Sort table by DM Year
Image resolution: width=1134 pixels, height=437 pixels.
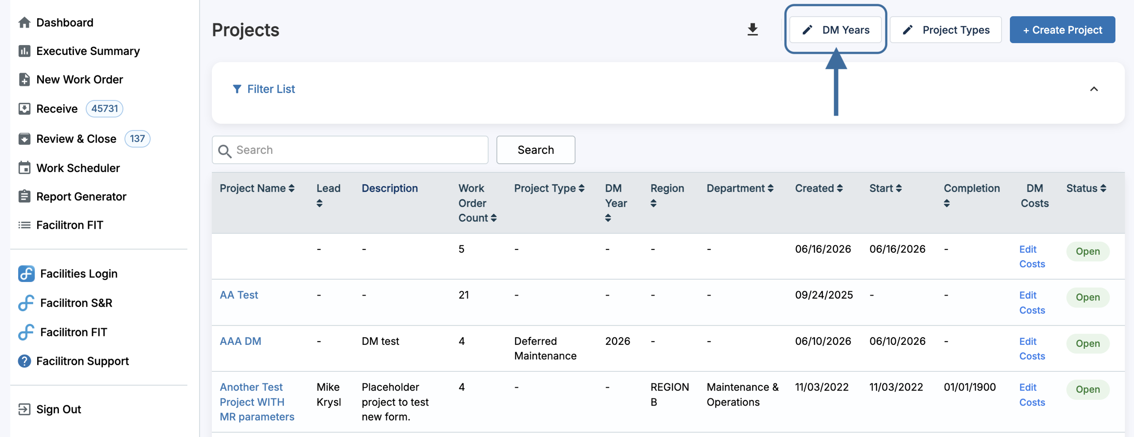pos(608,218)
